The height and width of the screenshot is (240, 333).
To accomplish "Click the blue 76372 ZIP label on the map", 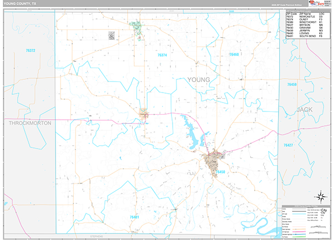I will click(x=31, y=50).
